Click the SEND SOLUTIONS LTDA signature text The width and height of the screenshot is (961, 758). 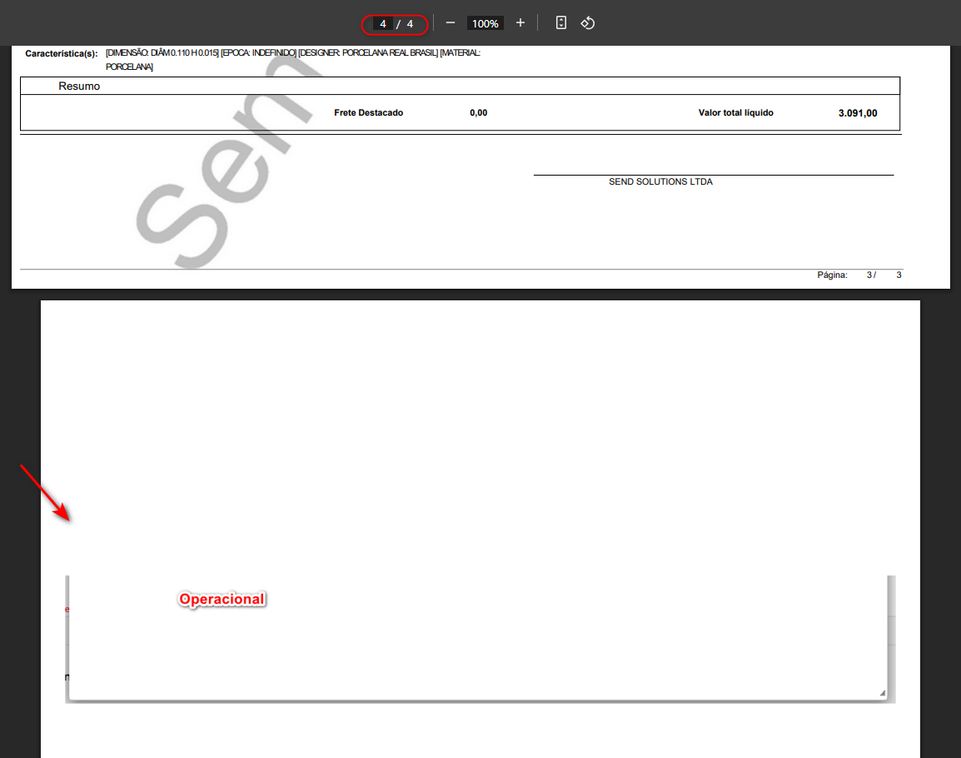(x=660, y=181)
